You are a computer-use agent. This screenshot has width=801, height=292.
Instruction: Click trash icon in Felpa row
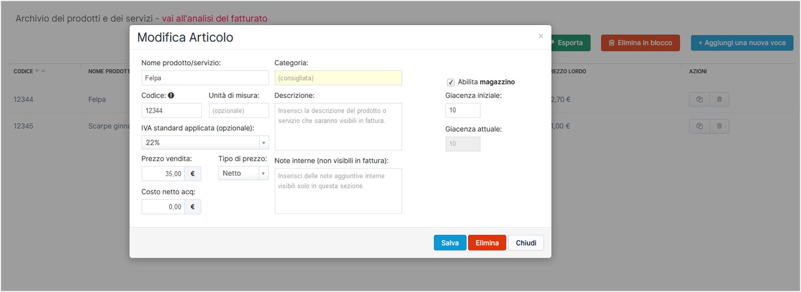(719, 99)
